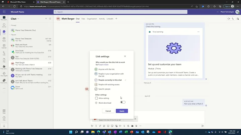The height and width of the screenshot is (135, 241).
Task: Open the Calls section in the sidebar
Action: point(4,53)
